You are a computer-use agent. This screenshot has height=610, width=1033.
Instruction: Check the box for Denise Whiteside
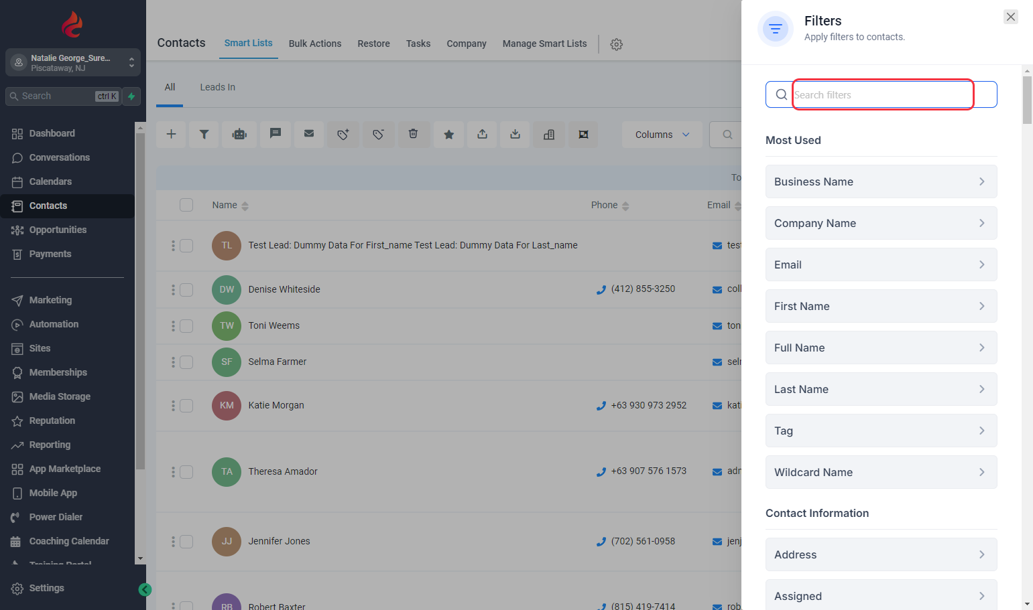click(186, 290)
